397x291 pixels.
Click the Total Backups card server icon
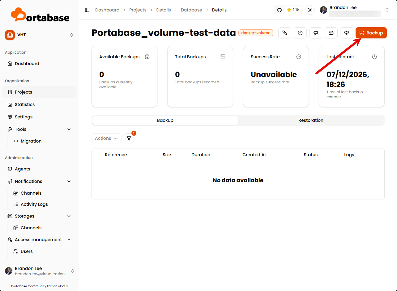pos(223,57)
